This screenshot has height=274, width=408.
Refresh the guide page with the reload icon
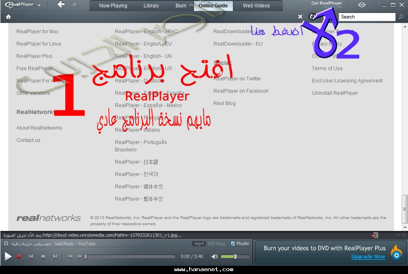pyautogui.click(x=312, y=17)
